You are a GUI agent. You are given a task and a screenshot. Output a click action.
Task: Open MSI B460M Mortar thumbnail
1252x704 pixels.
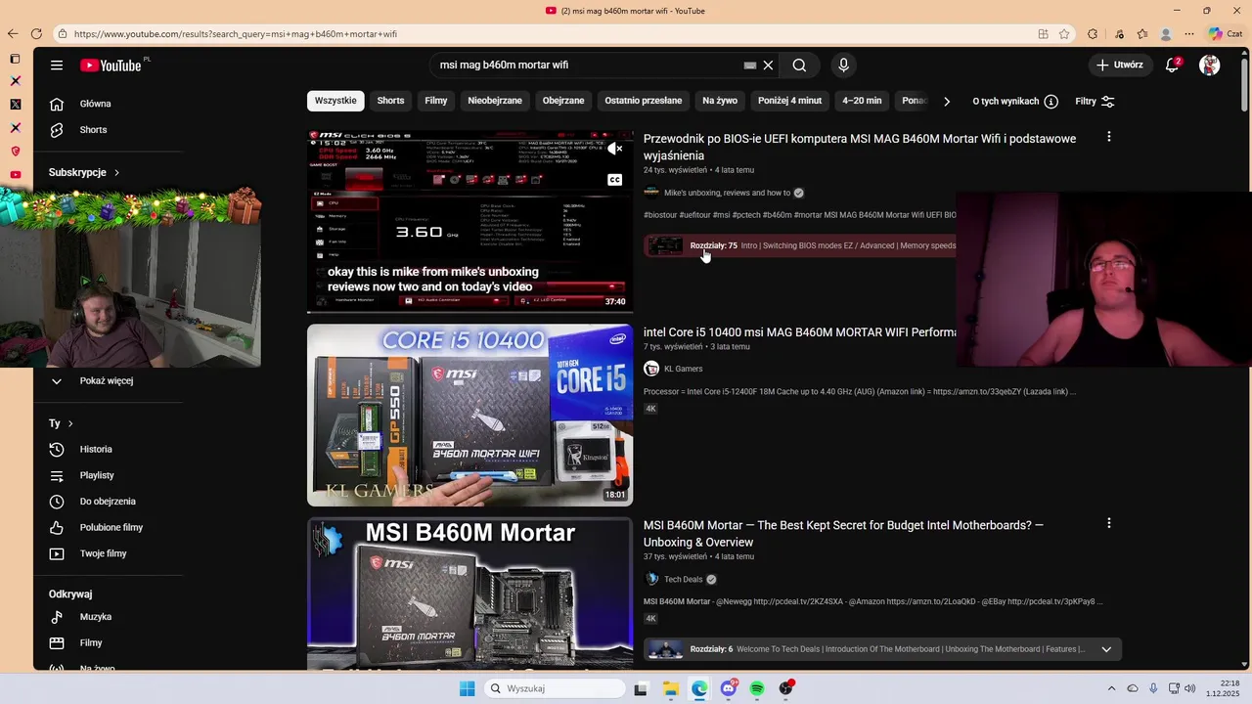click(469, 594)
